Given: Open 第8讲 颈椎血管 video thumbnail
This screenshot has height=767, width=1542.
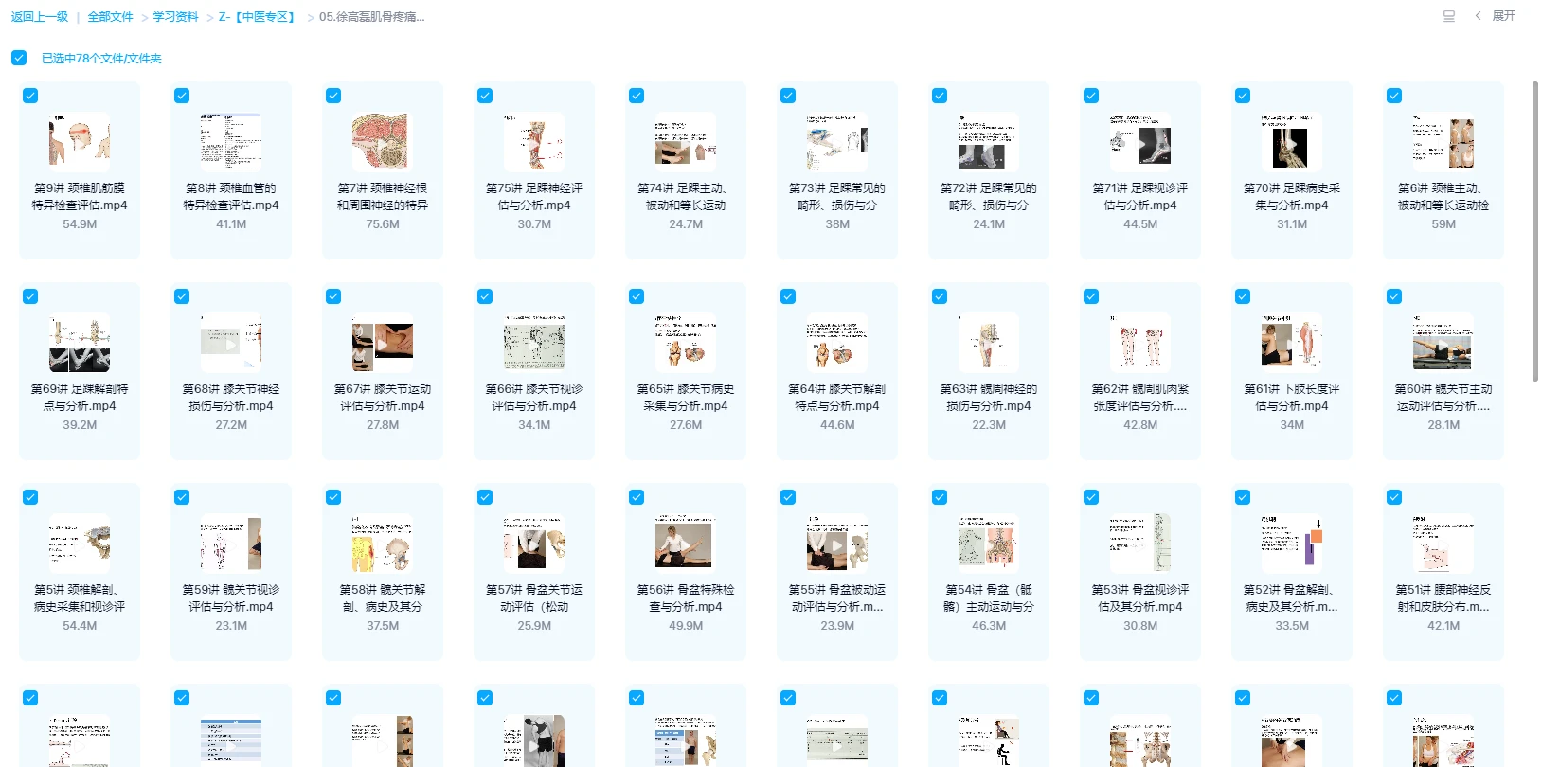Looking at the screenshot, I should (x=231, y=141).
